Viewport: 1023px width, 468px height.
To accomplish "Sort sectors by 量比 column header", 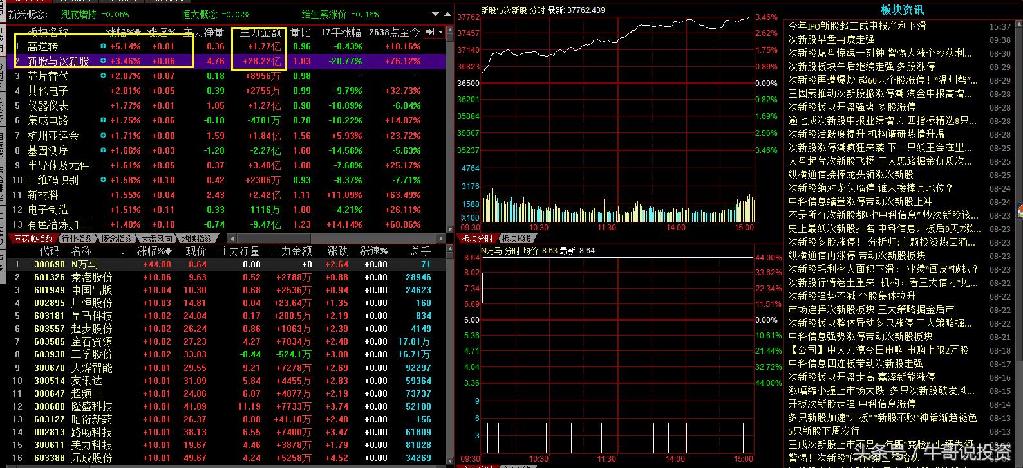I will (301, 32).
